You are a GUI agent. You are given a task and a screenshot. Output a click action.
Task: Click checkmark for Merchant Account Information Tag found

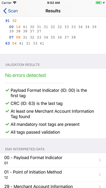[x=7, y=111]
